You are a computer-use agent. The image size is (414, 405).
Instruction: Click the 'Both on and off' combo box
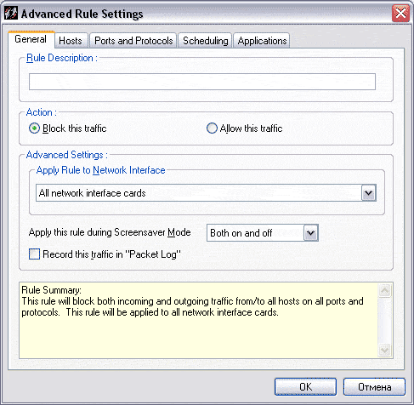pos(263,233)
